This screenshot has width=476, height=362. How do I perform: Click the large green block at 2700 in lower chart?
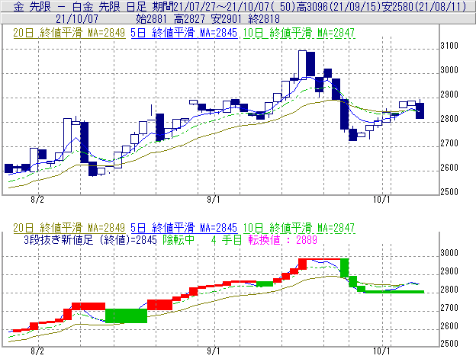[127, 316]
